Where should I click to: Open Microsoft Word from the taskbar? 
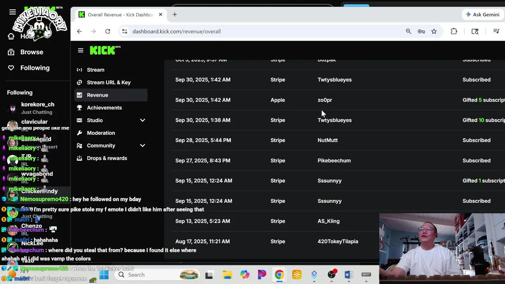(349, 275)
